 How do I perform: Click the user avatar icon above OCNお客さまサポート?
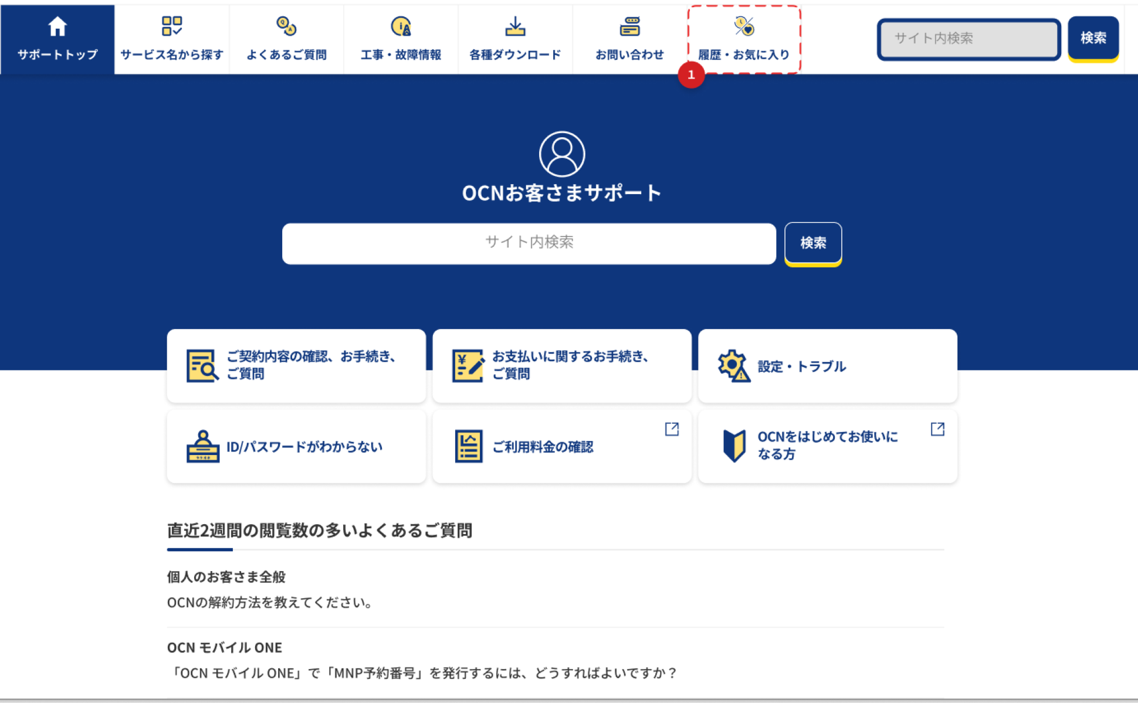pos(561,154)
